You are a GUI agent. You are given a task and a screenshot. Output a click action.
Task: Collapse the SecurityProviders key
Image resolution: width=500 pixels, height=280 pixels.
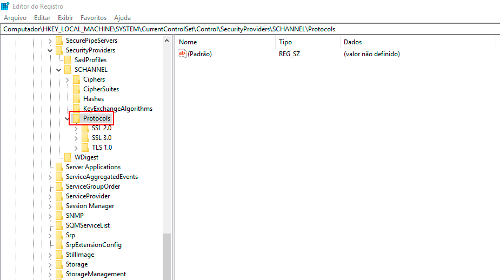[x=50, y=50]
